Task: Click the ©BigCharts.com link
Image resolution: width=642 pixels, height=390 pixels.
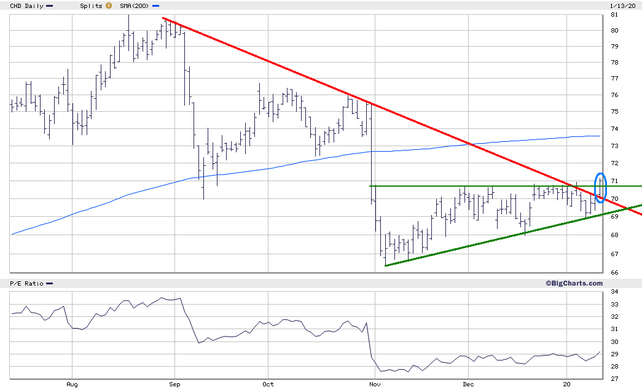Action: pos(574,283)
